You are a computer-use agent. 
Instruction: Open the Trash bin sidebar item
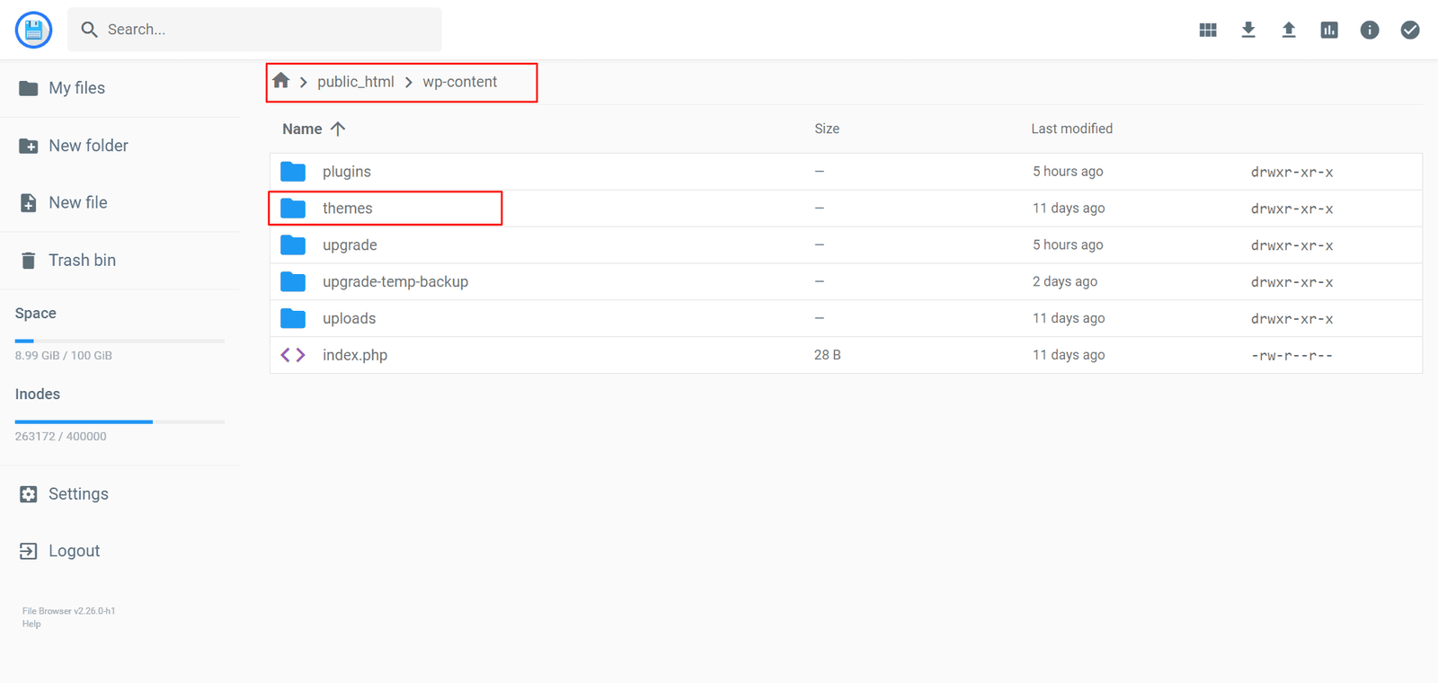(82, 261)
